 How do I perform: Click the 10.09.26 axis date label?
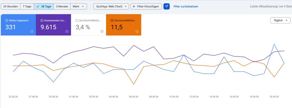point(174,97)
